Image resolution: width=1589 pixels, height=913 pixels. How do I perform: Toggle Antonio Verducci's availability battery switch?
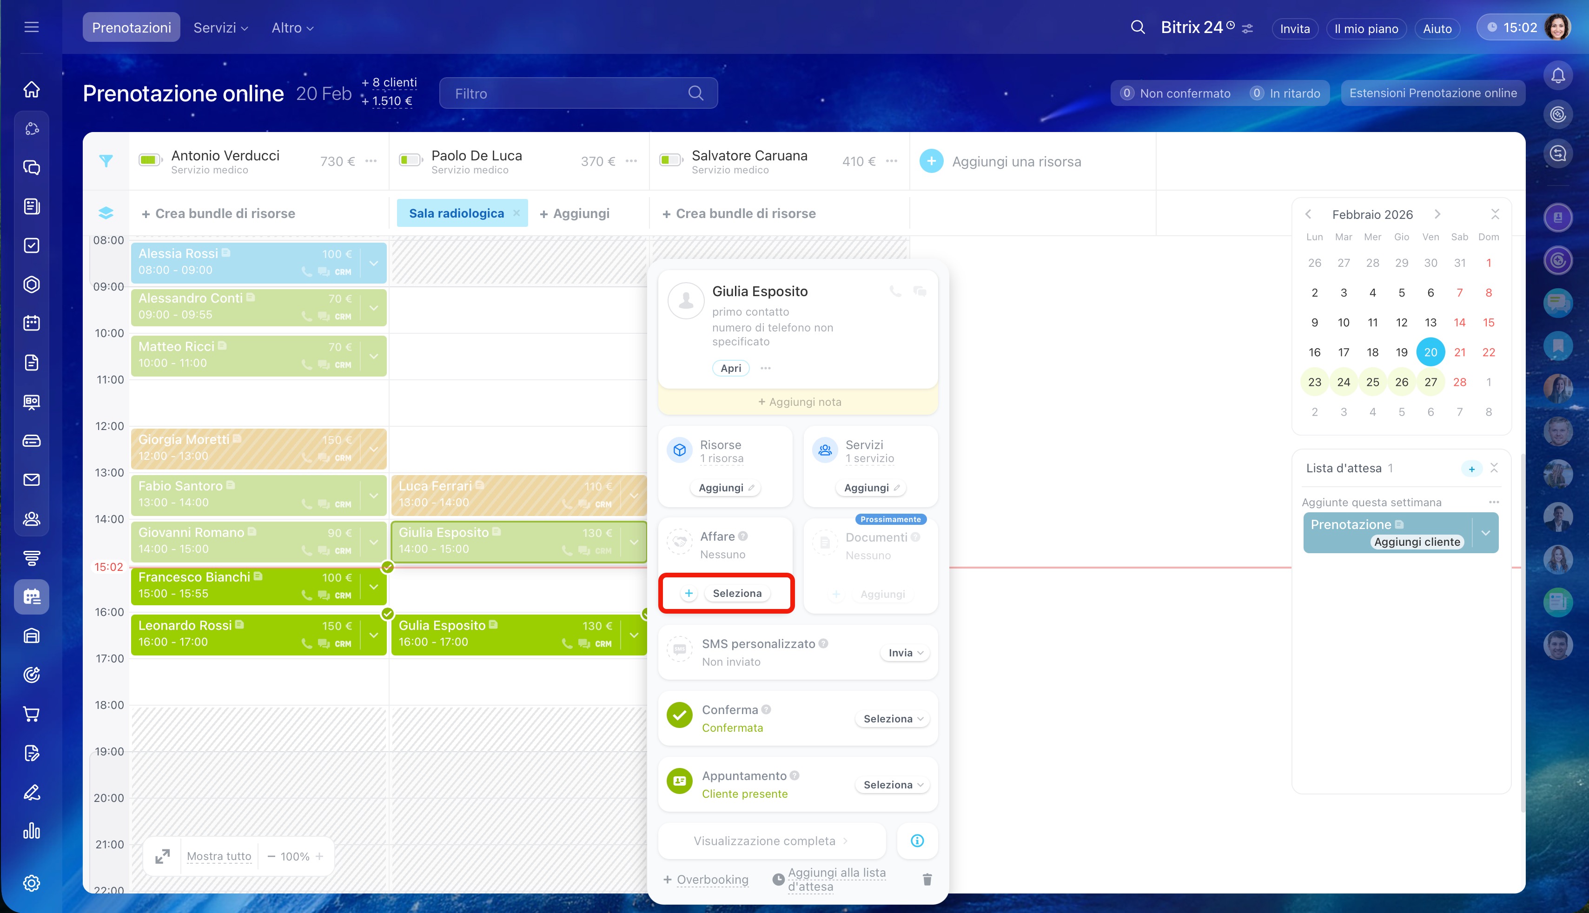(x=151, y=160)
